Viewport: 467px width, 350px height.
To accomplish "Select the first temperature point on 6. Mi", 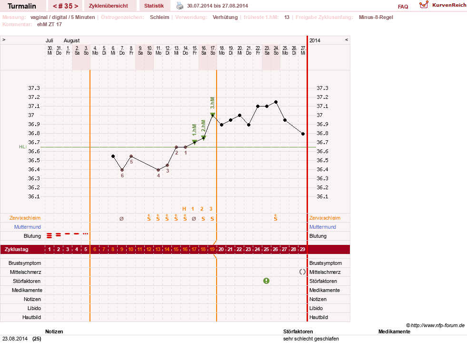I will 113,156.
